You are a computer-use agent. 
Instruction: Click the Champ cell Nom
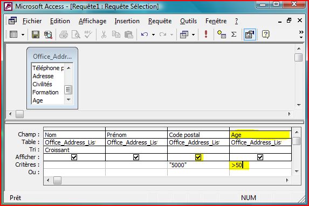[74, 135]
